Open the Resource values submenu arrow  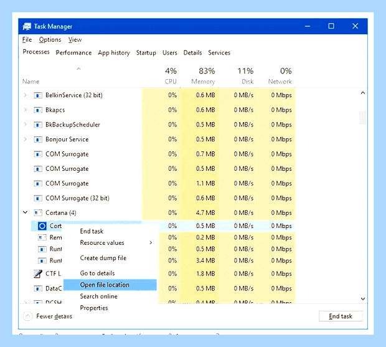151,243
